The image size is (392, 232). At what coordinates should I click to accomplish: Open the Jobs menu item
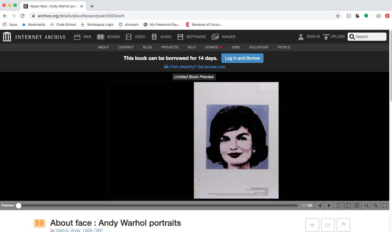(235, 47)
